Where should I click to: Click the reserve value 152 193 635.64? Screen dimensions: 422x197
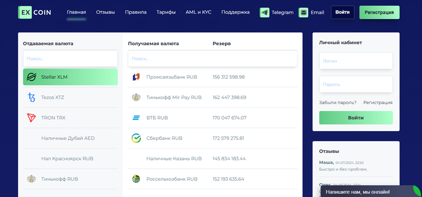228,179
